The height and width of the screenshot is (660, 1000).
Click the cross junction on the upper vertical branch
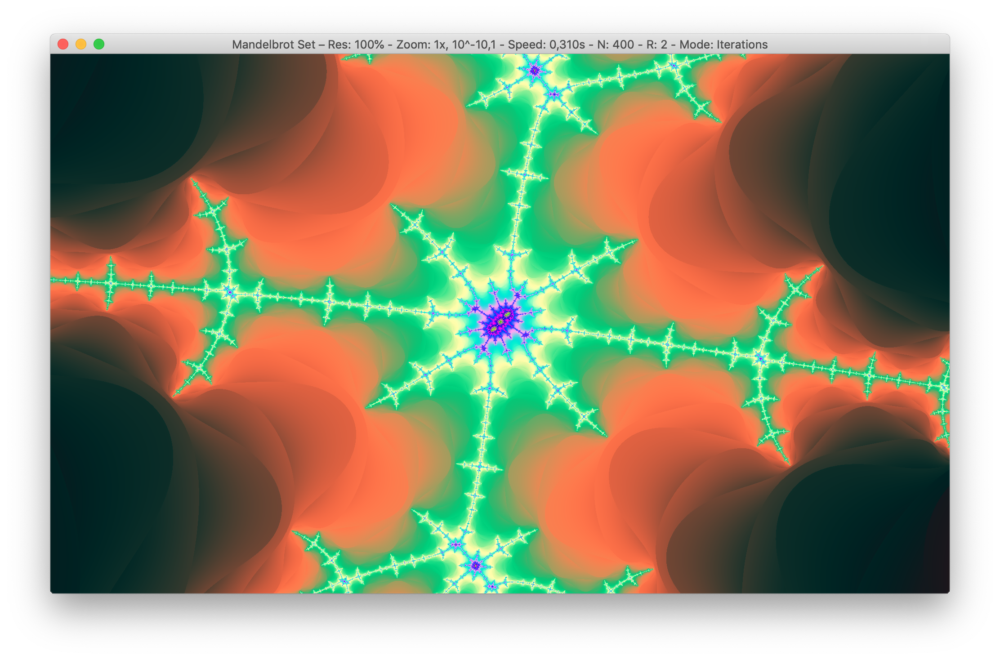coord(524,174)
